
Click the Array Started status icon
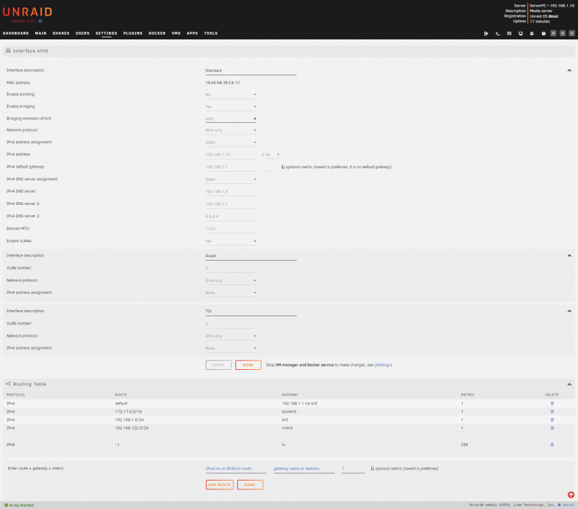coord(6,505)
